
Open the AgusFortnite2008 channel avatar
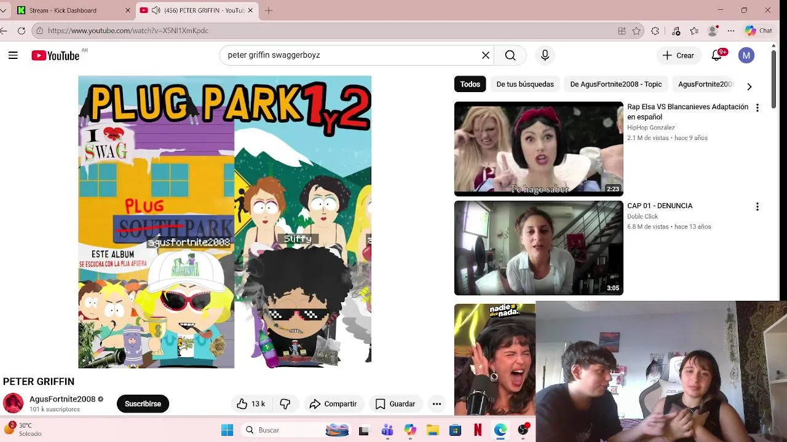(x=13, y=403)
